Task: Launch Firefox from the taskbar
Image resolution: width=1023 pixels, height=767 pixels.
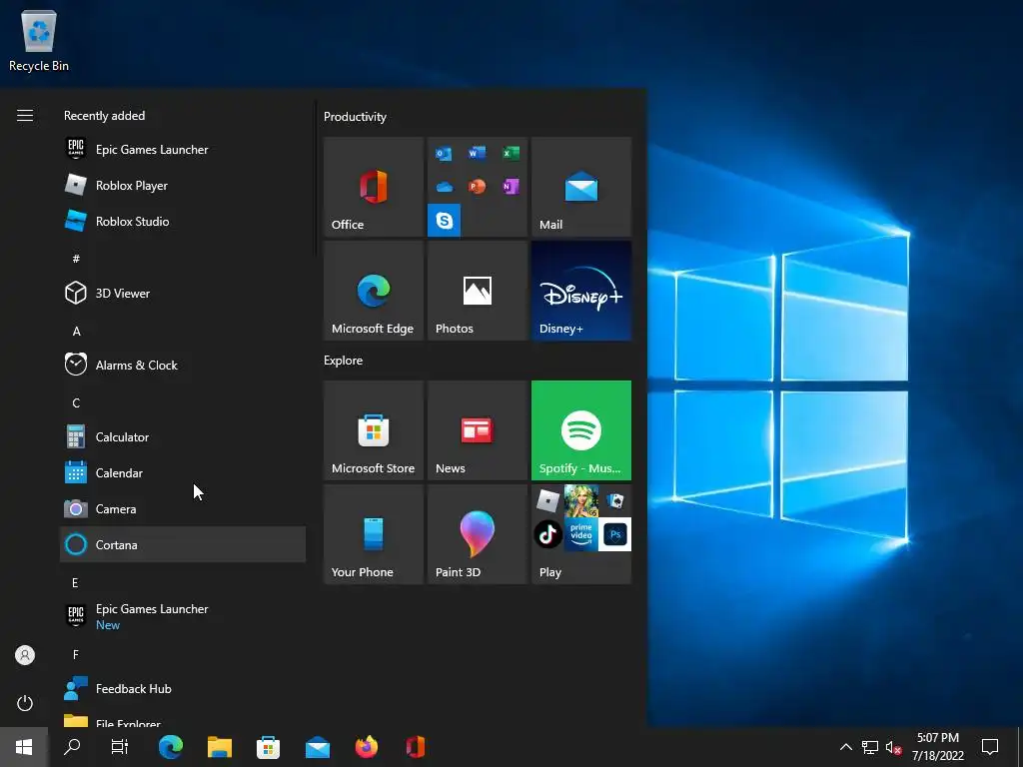Action: [366, 747]
